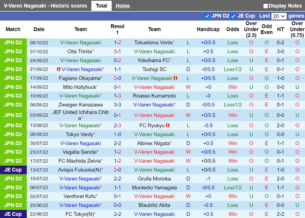Click the Roasso Kumamoto team name
Viewport: 305px width, 218px height.
point(154,96)
